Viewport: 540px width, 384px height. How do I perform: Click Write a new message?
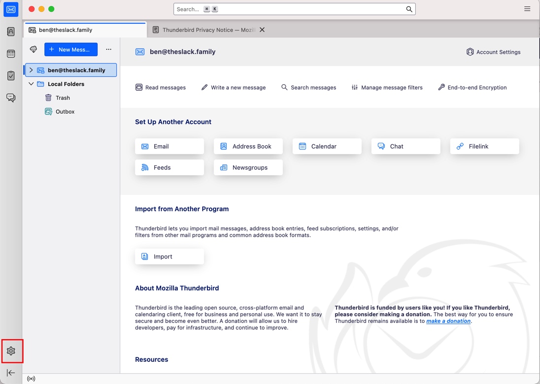coord(234,88)
